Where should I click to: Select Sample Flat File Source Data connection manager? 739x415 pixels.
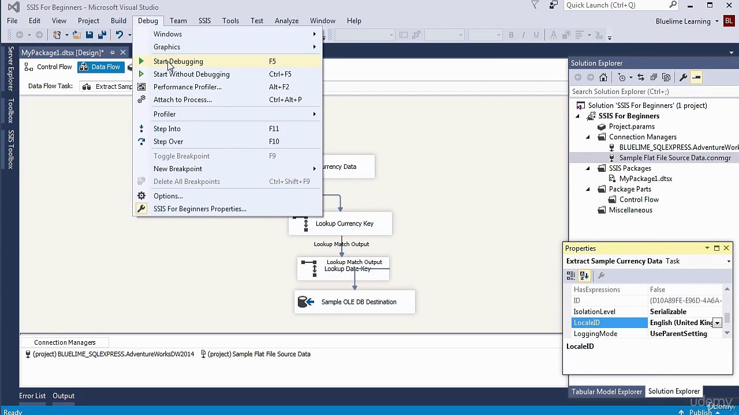[675, 158]
